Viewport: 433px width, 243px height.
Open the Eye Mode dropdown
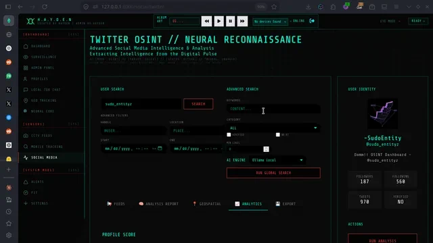390,21
